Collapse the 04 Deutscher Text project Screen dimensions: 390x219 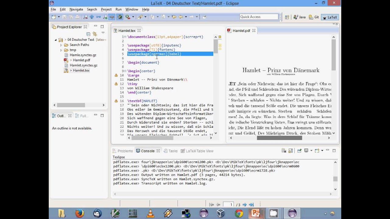(x=56, y=40)
